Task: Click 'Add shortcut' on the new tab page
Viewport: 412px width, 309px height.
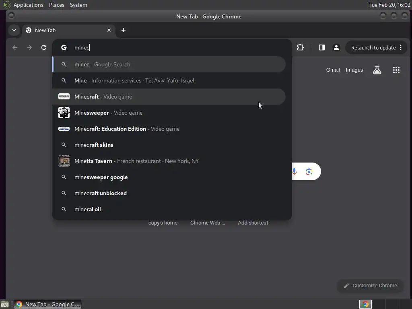Action: [253, 223]
